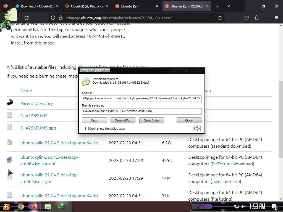
Task: Click the 14M size cell
Action: pos(166,178)
